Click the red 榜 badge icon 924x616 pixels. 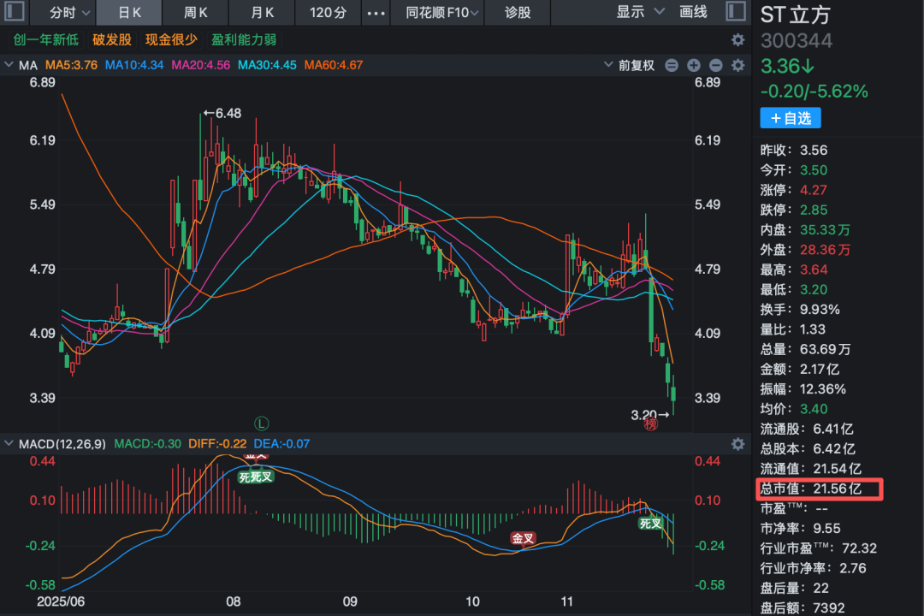[x=651, y=423]
